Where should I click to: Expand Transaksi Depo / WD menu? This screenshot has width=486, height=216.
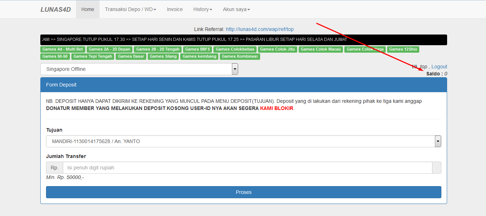[x=130, y=10]
